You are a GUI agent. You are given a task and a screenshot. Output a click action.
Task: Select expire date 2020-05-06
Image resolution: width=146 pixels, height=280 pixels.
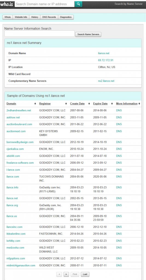pyautogui.click(x=100, y=177)
